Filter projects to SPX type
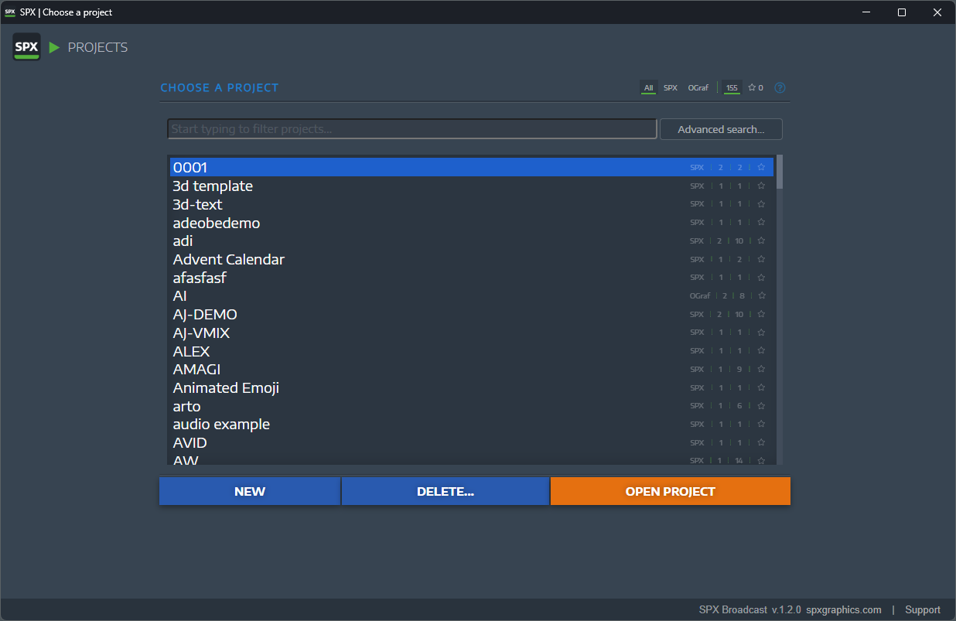 click(671, 87)
